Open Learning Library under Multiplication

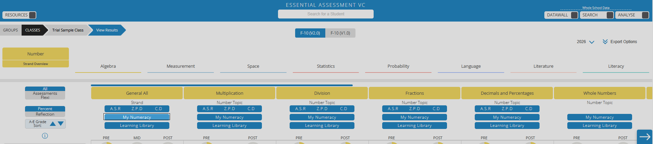click(229, 126)
